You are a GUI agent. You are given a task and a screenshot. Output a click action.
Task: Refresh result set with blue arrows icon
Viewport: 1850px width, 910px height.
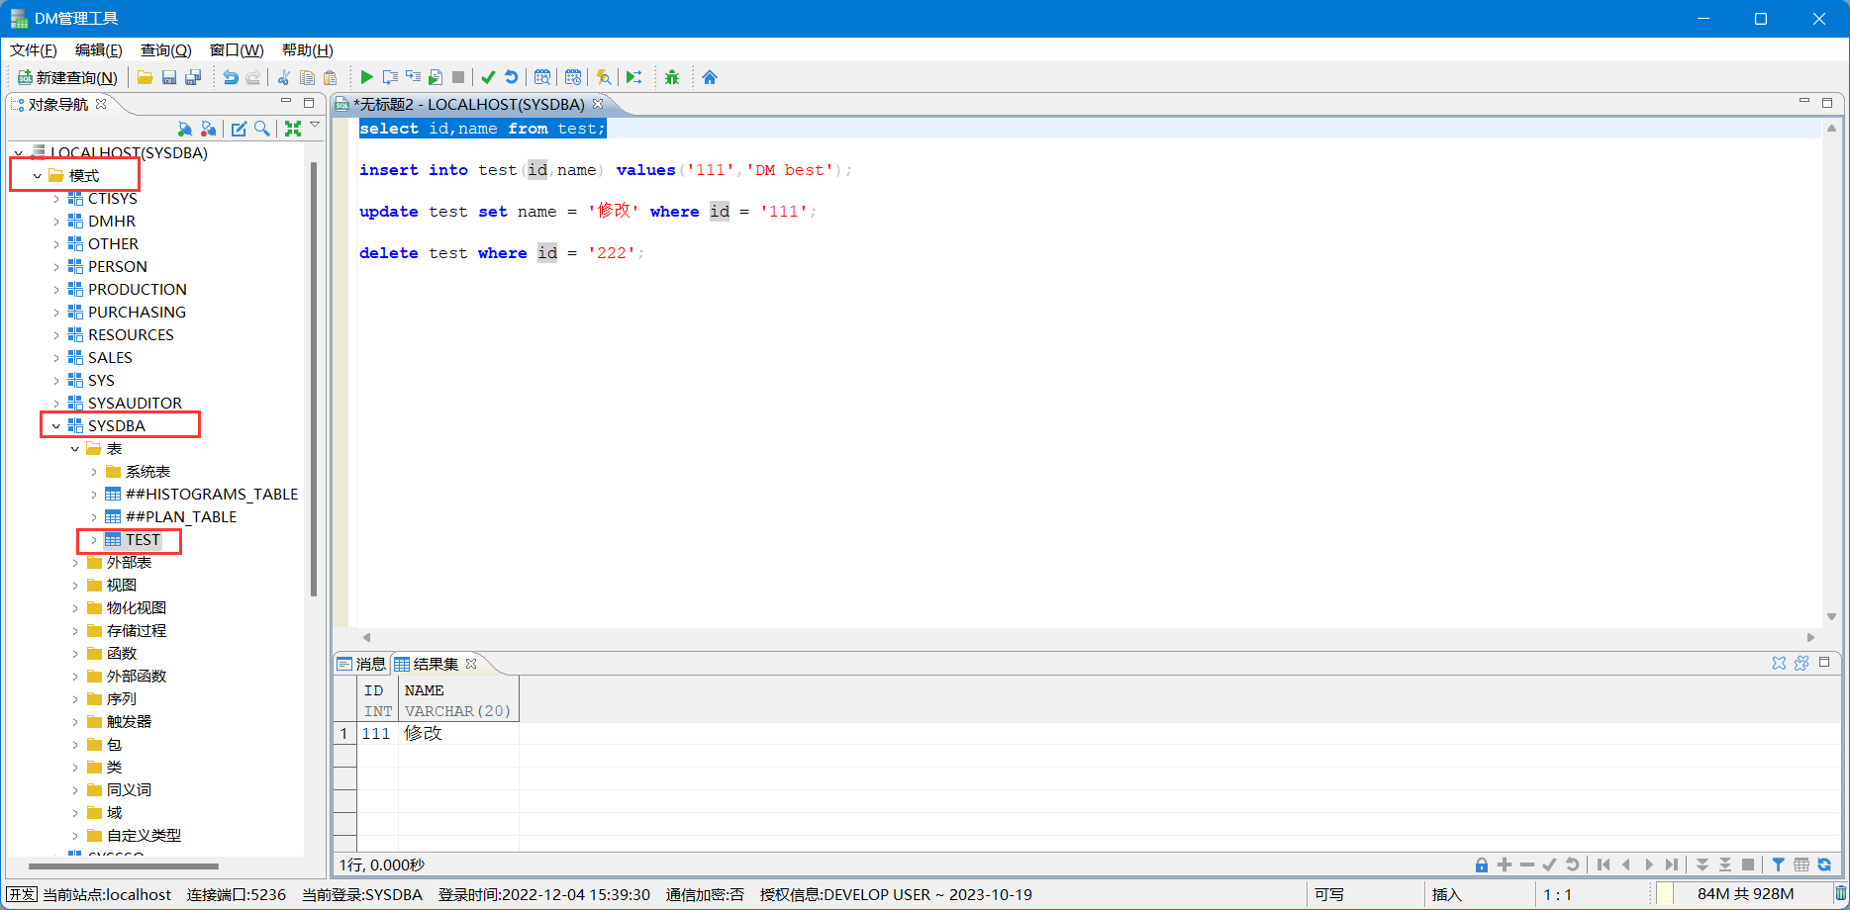(x=1824, y=864)
